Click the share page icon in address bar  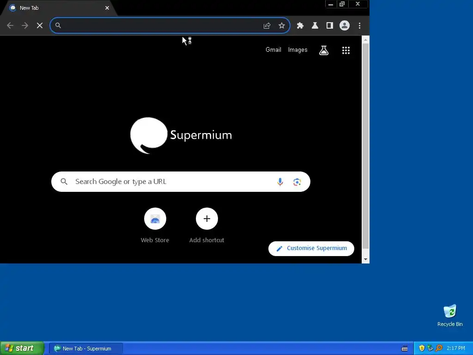click(x=267, y=26)
